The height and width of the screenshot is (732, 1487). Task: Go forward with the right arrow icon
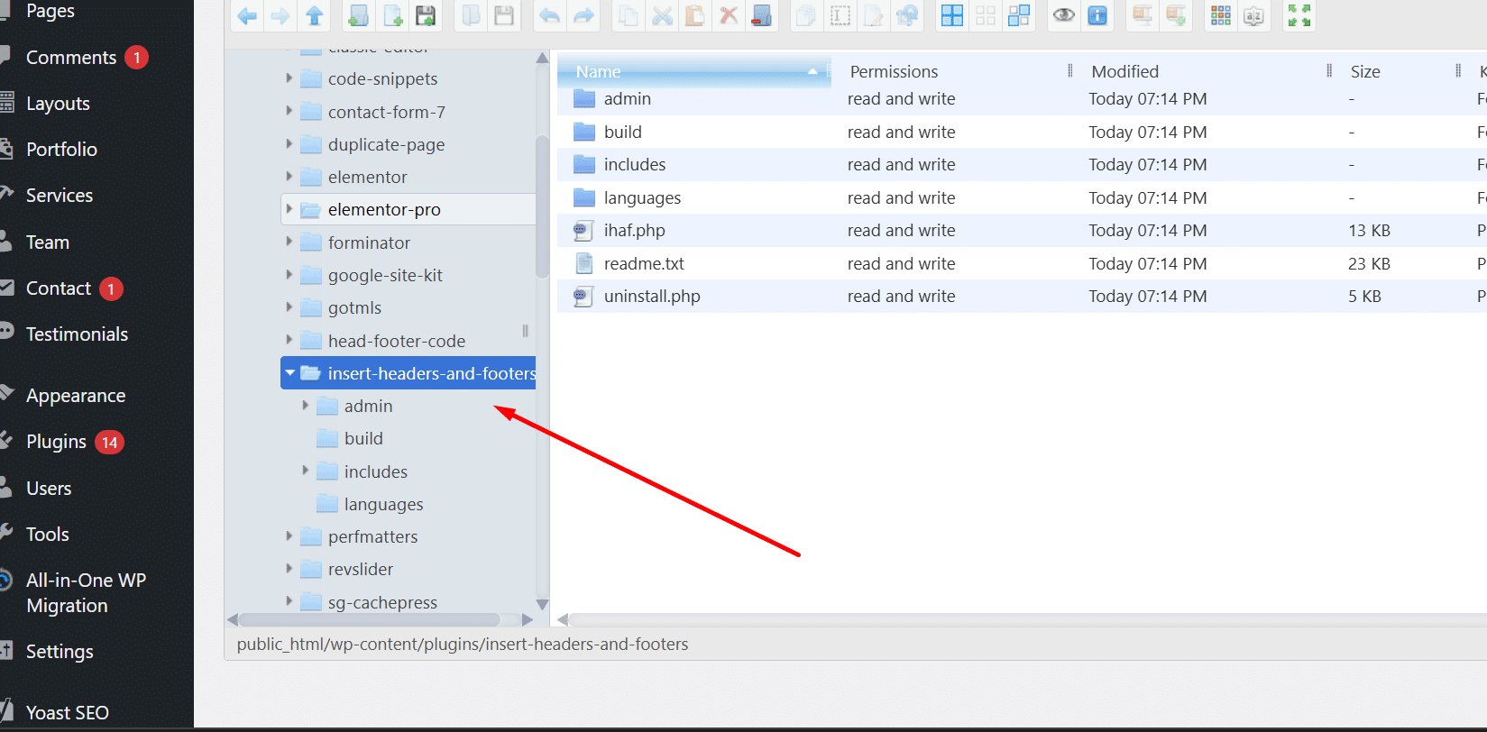pyautogui.click(x=280, y=15)
